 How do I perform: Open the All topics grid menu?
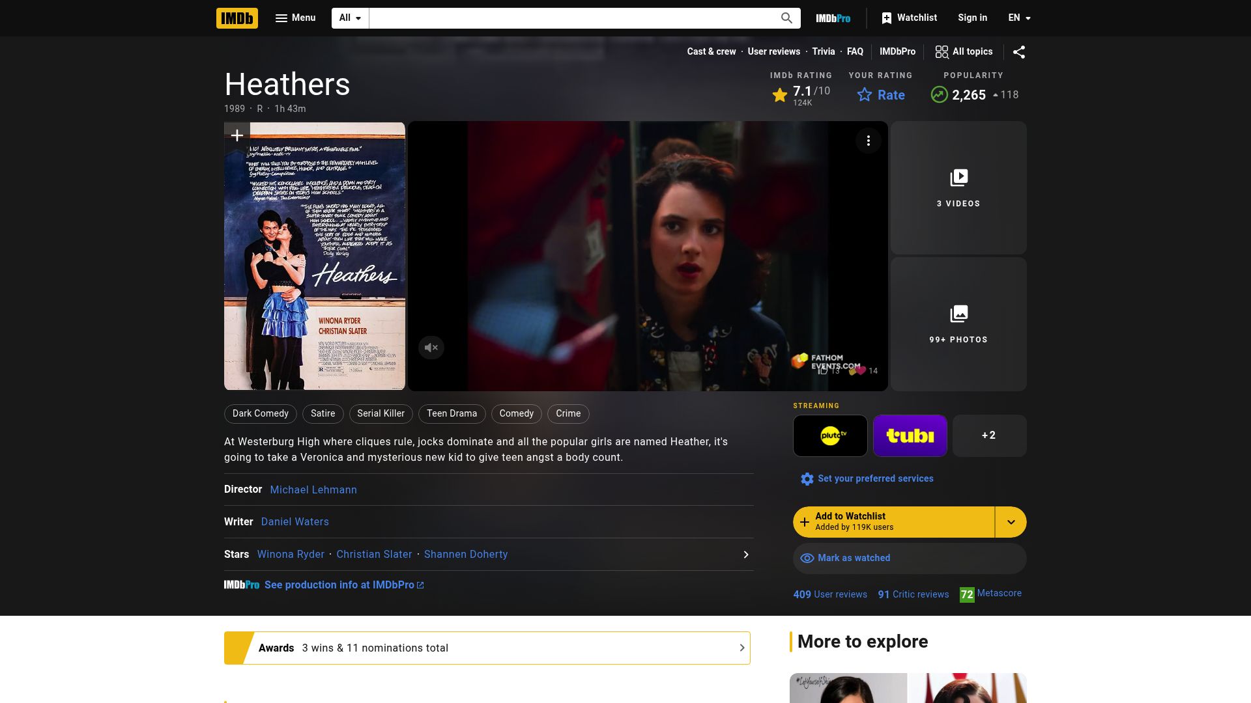(x=964, y=52)
